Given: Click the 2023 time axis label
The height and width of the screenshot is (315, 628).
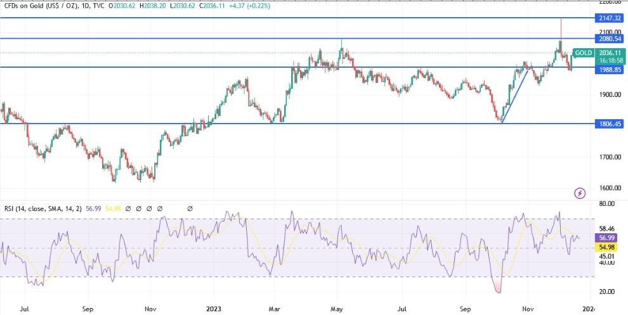Looking at the screenshot, I should pyautogui.click(x=214, y=309).
